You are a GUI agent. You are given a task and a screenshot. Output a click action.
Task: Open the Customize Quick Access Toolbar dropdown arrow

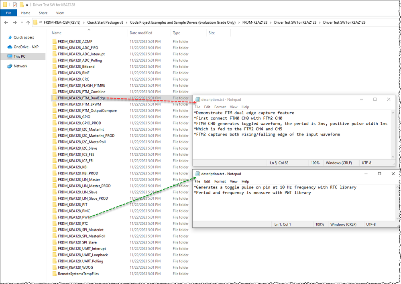pos(26,4)
